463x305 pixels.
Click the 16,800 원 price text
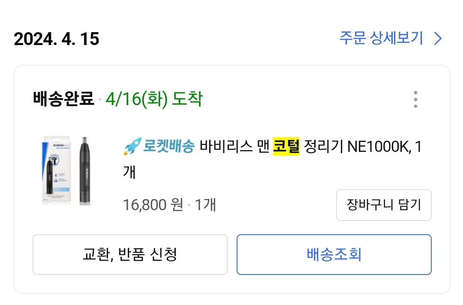[153, 205]
